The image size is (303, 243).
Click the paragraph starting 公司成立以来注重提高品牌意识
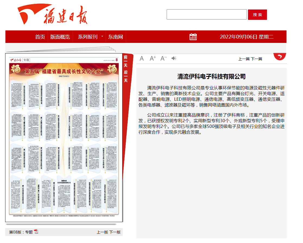pos(211,124)
